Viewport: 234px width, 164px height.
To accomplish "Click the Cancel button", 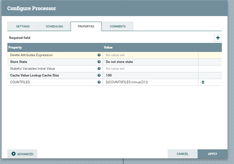I will [182, 154].
